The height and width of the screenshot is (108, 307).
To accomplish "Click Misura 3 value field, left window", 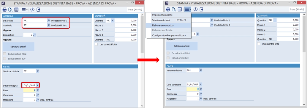I will click(126, 35).
